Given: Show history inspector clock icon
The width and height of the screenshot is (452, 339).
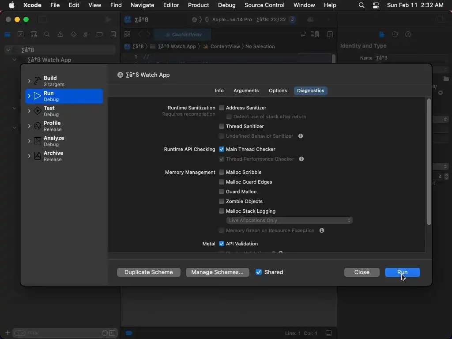Looking at the screenshot, I should [x=395, y=34].
